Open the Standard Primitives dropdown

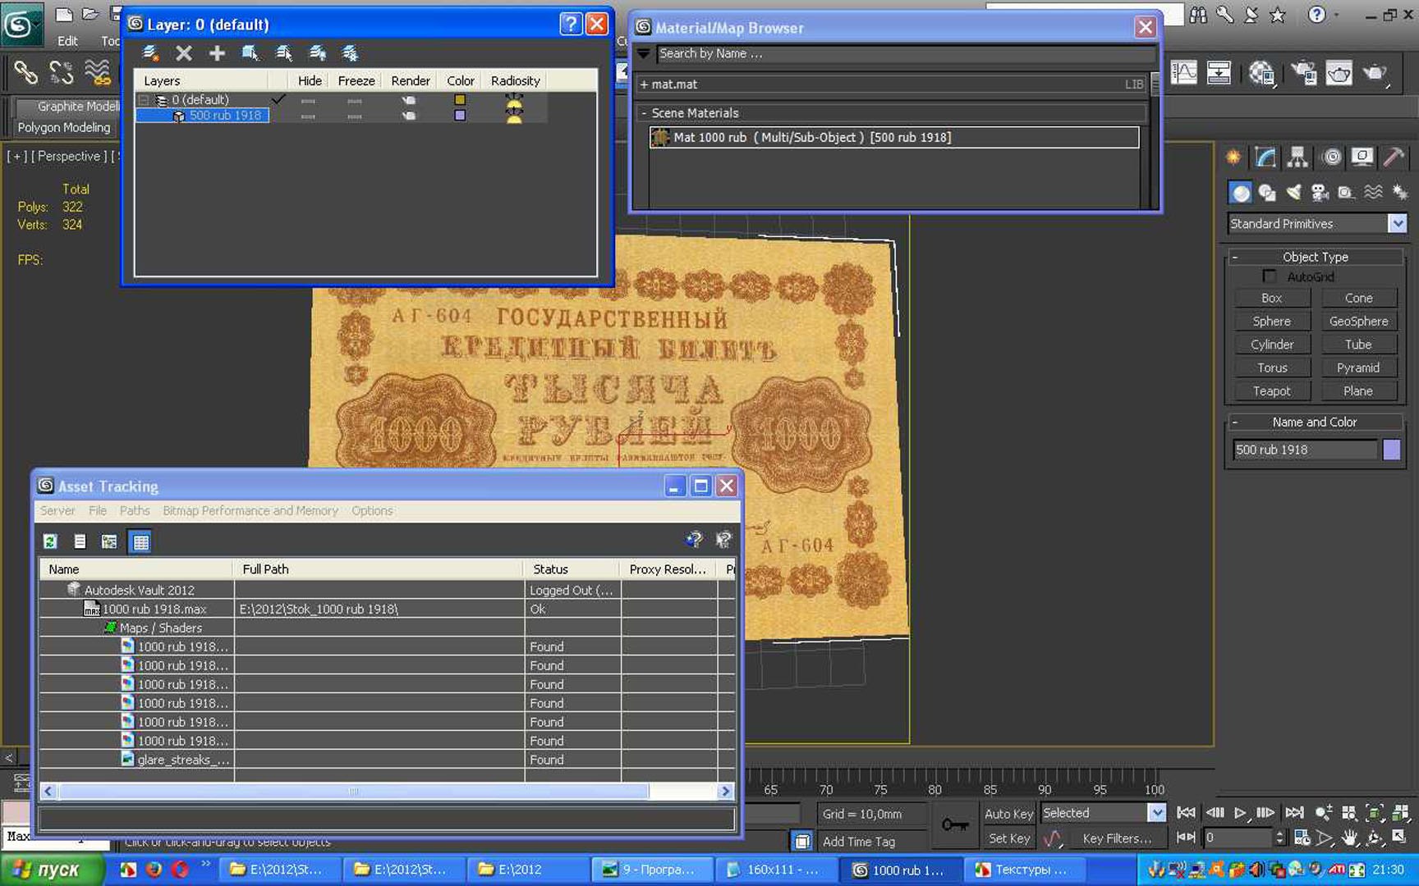tap(1397, 223)
